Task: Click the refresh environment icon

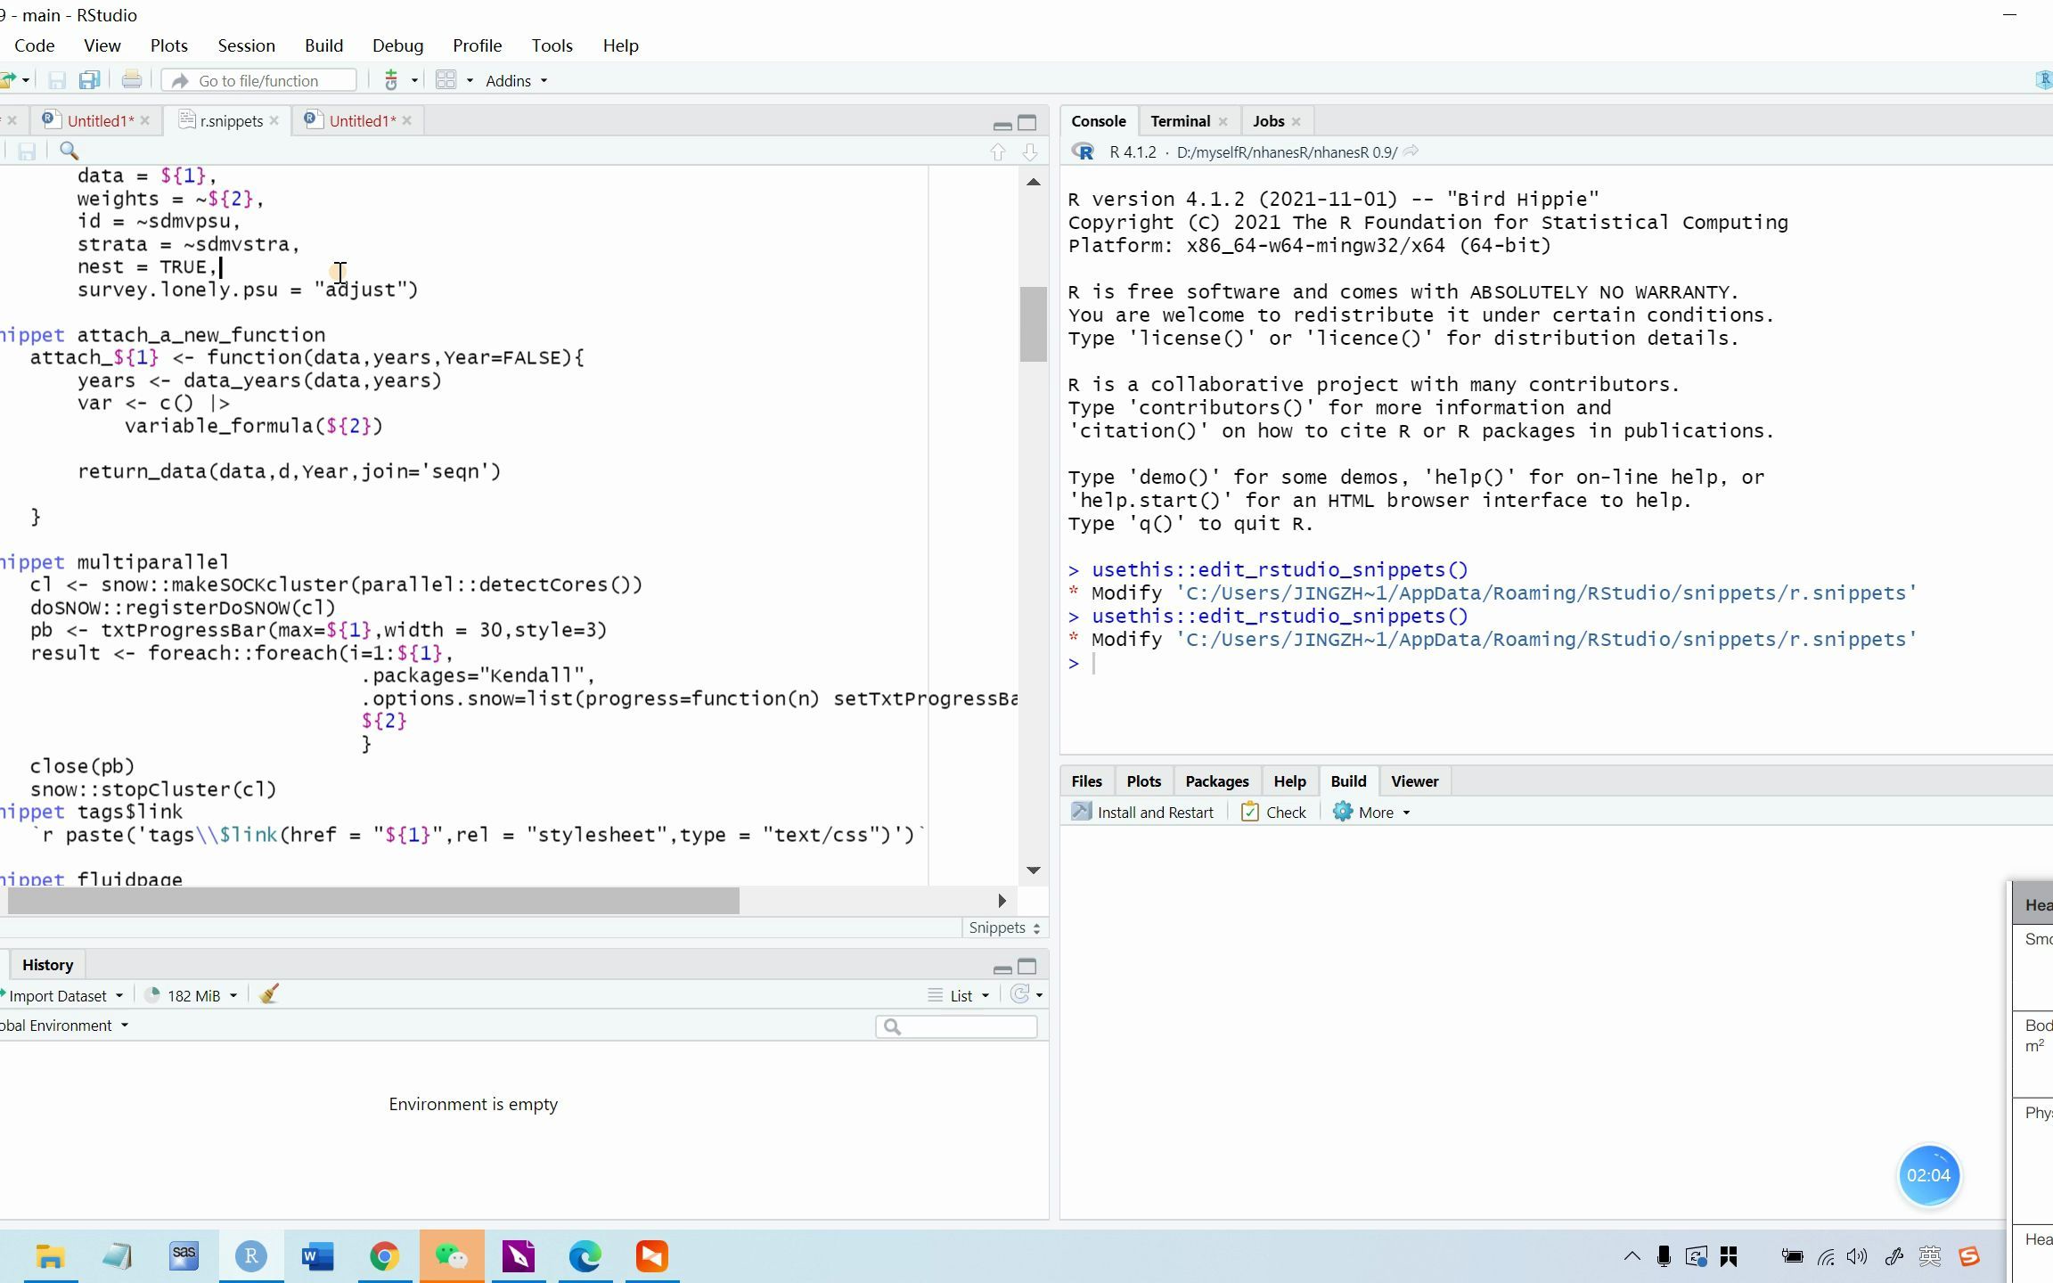Action: pos(1020,995)
